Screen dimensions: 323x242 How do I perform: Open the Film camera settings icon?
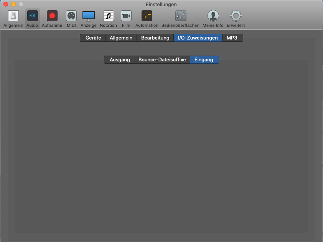[126, 16]
